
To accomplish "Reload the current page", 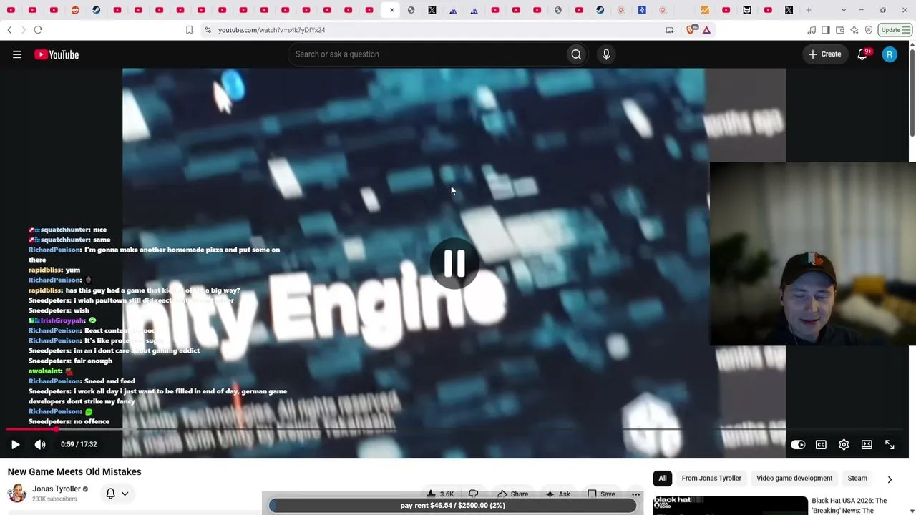I will click(38, 30).
